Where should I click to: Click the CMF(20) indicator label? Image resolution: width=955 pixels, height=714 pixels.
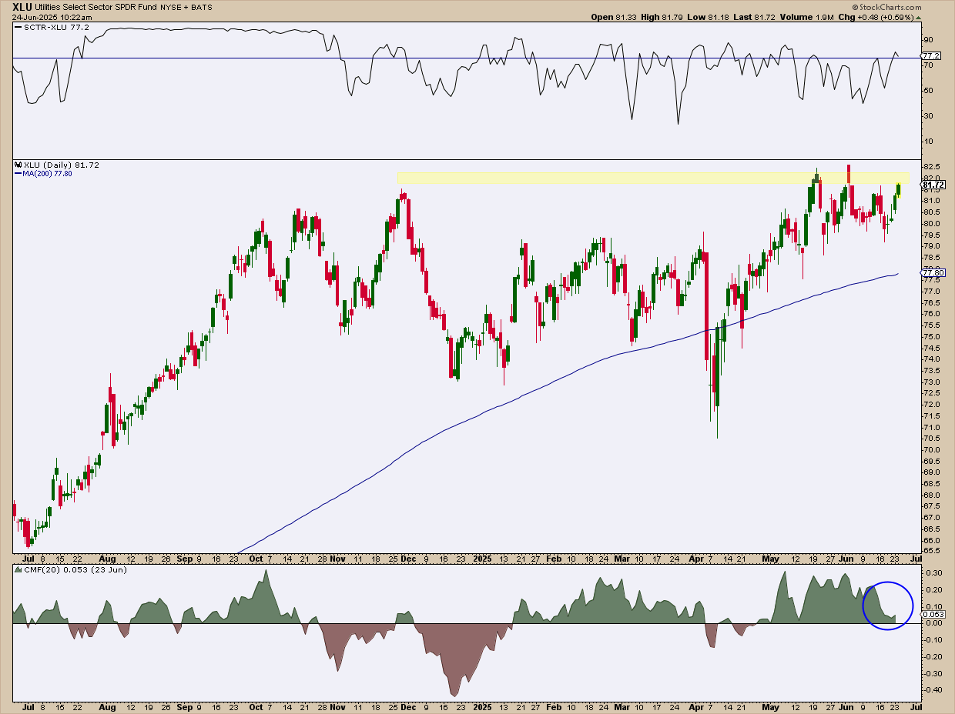pos(35,570)
